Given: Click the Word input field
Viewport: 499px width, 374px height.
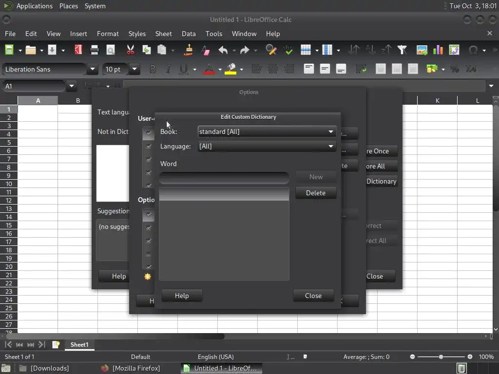Looking at the screenshot, I should [x=224, y=177].
